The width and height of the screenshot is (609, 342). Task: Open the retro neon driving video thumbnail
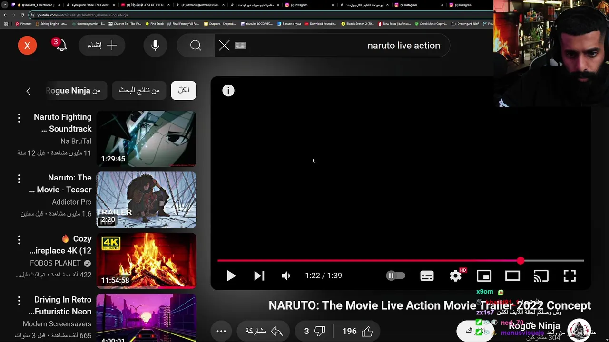147,318
